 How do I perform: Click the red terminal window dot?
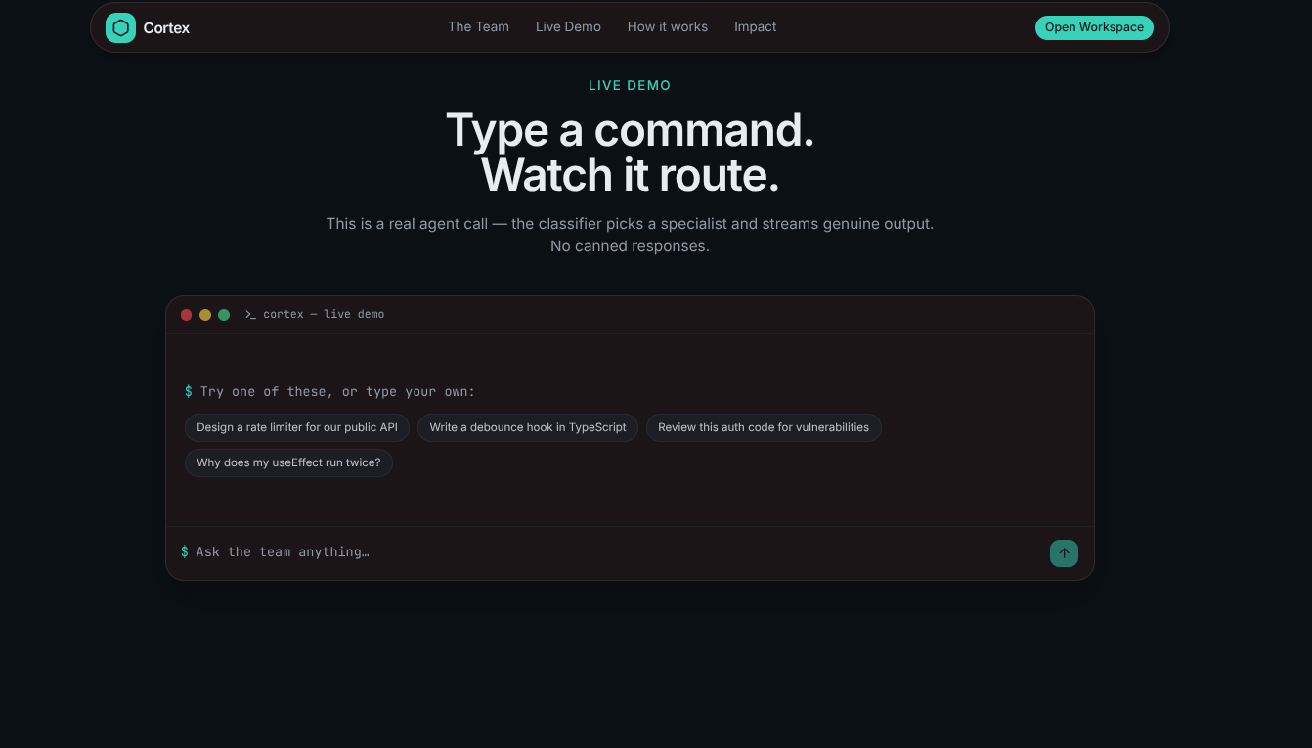187,315
